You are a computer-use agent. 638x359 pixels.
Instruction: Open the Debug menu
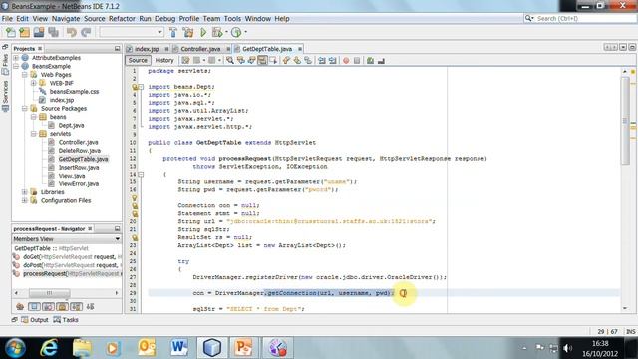tap(164, 18)
